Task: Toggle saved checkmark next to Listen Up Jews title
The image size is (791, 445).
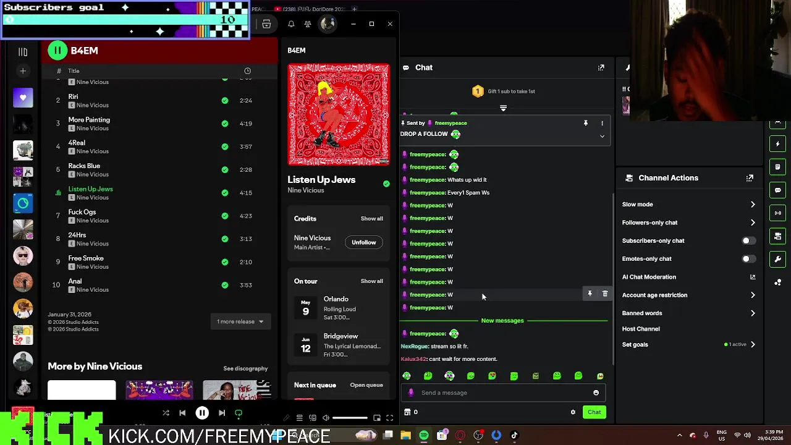Action: [x=386, y=184]
